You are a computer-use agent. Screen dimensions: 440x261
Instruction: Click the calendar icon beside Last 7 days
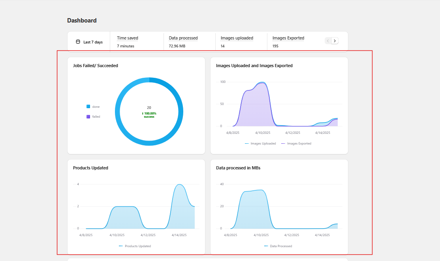click(78, 42)
